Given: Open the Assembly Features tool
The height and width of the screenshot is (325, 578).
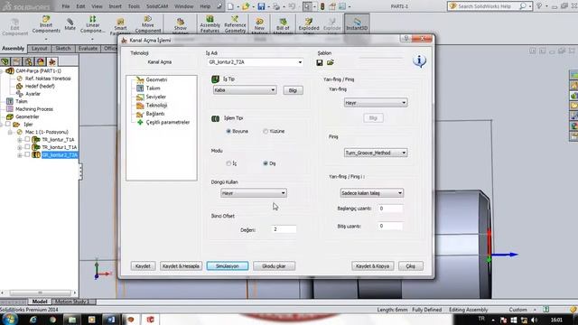Looking at the screenshot, I should 210,24.
